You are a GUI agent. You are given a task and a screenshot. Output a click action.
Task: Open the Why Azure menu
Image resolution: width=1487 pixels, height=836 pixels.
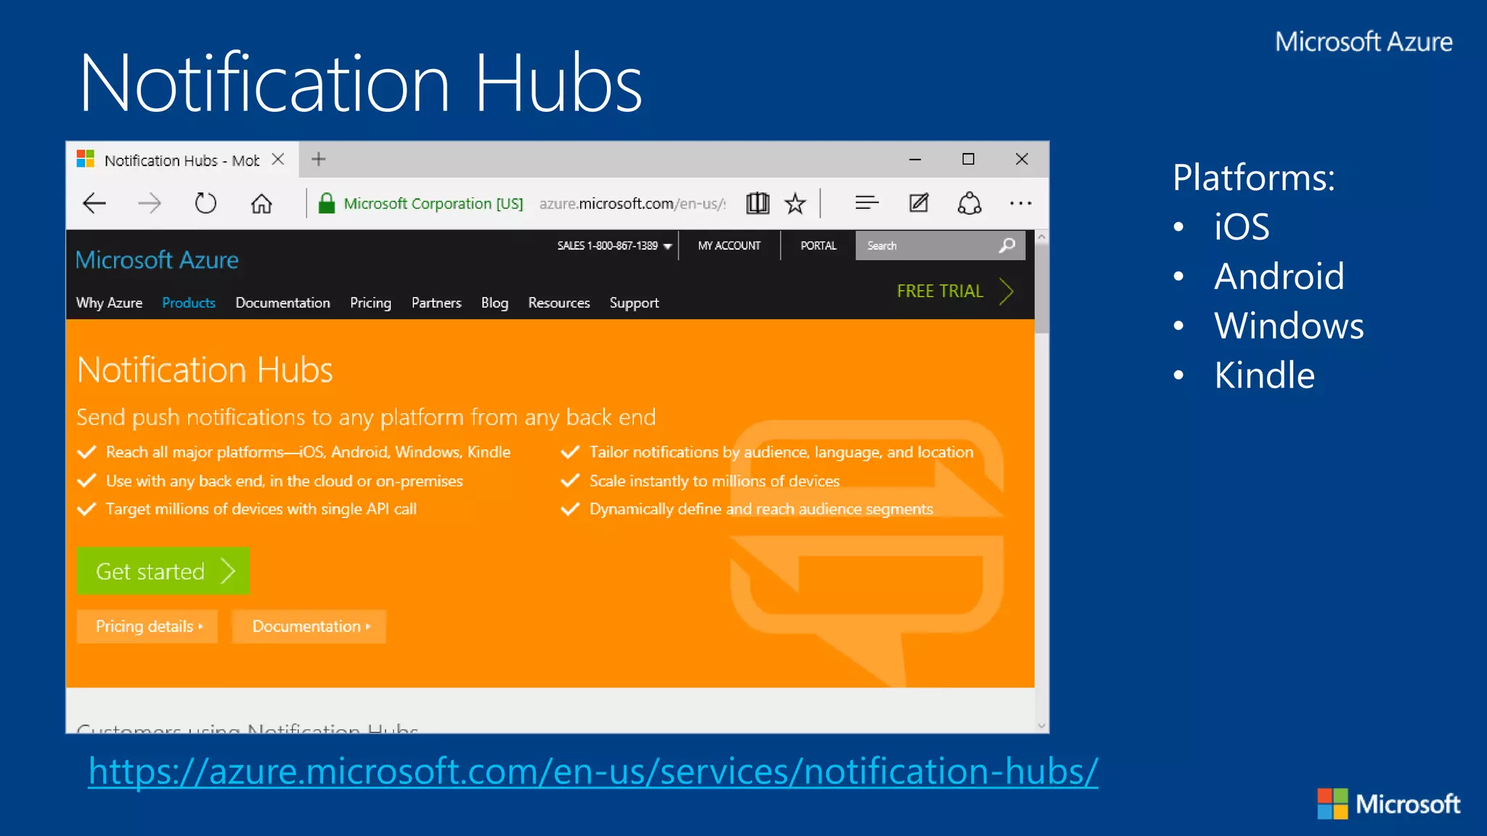(109, 303)
